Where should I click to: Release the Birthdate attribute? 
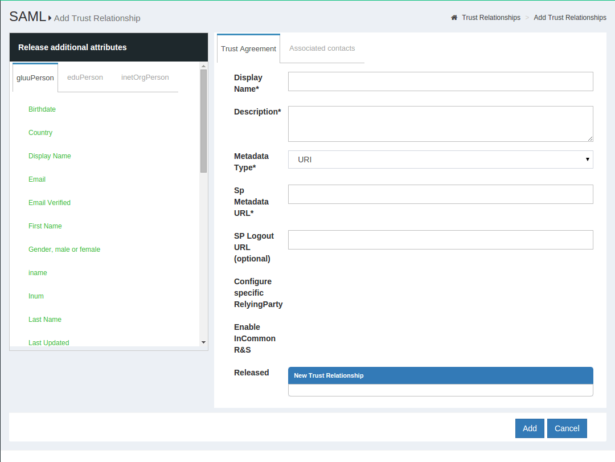(x=42, y=109)
